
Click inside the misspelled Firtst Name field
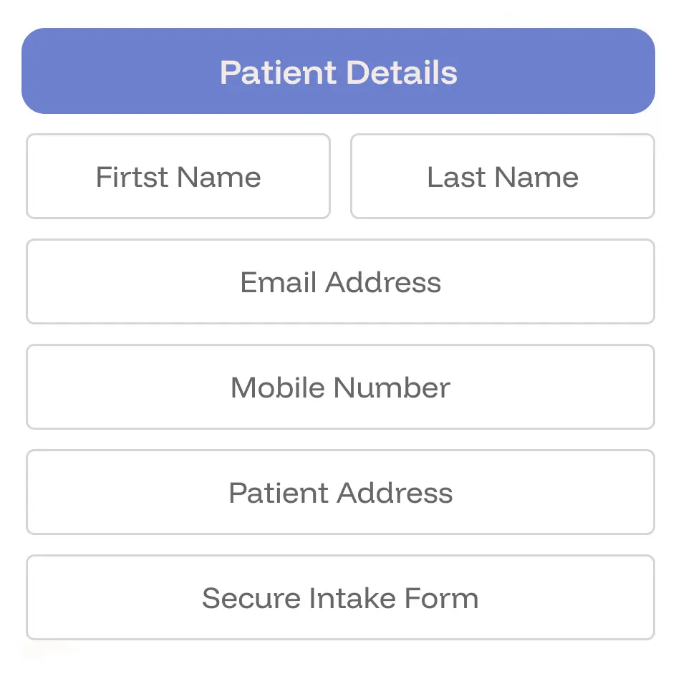pos(178,176)
